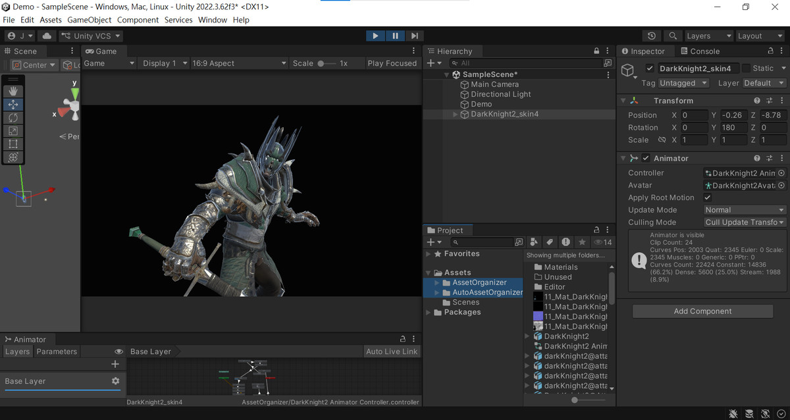The image size is (790, 420).
Task: Select the Move tool in Scene toolbar
Action: (13, 104)
